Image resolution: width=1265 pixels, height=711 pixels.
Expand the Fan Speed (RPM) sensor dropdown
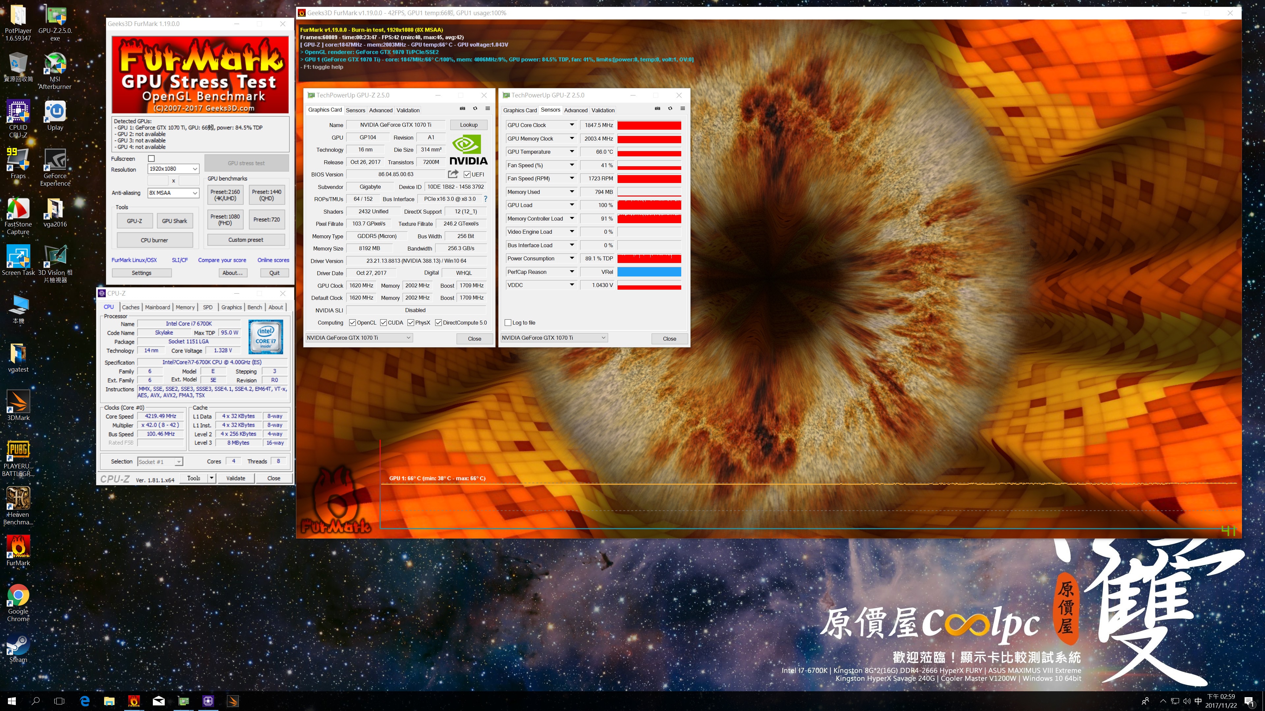pos(572,178)
